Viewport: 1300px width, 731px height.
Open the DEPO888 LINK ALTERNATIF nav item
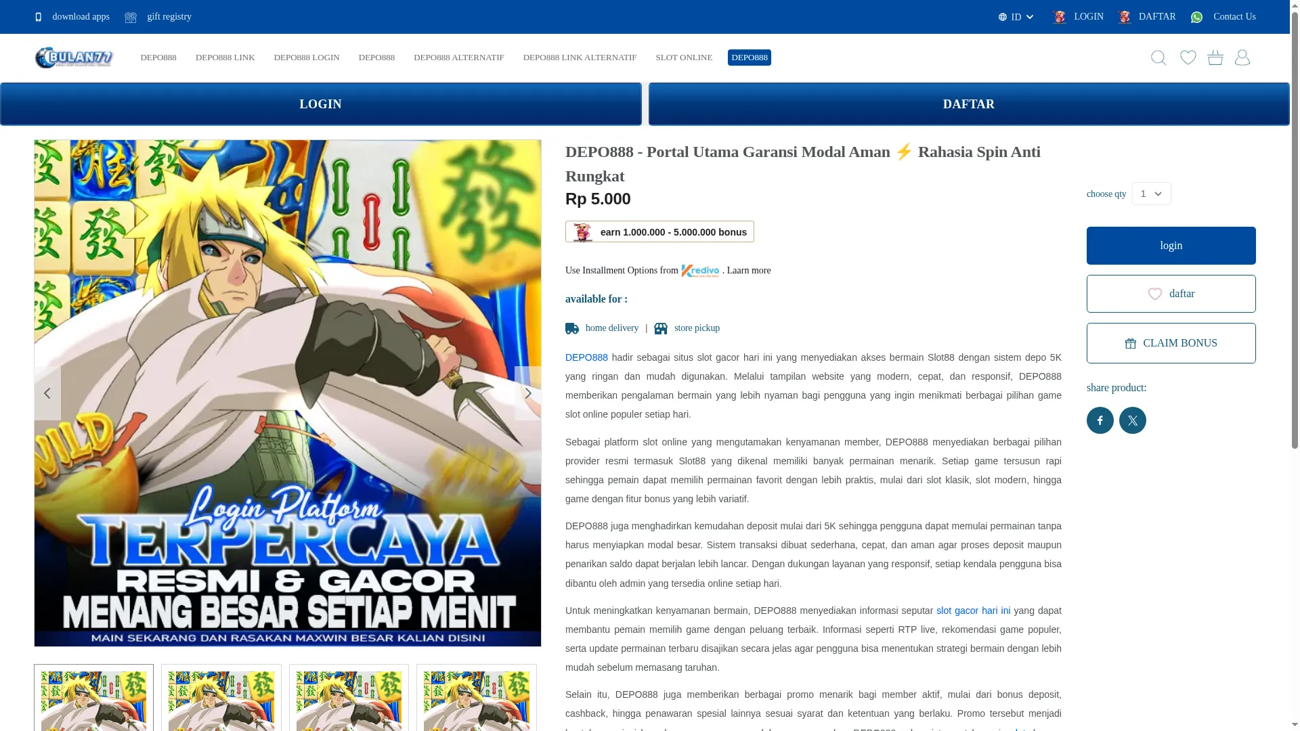[x=580, y=58]
